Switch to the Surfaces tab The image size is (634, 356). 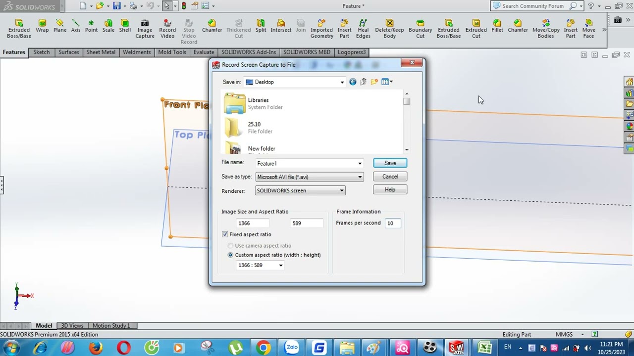click(68, 52)
